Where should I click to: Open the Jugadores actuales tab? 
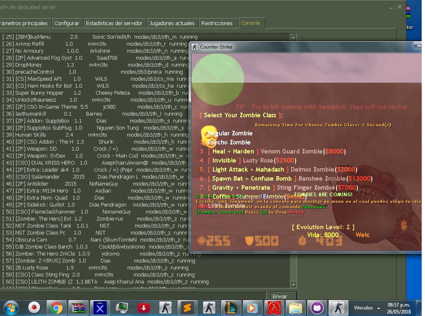tap(172, 23)
